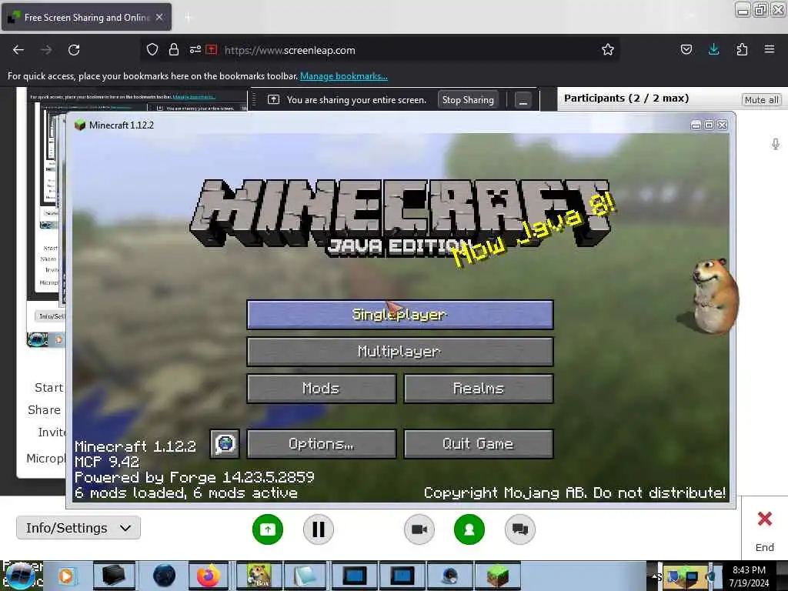Click the tracking protection shield icon
Image resolution: width=788 pixels, height=591 pixels.
(x=152, y=49)
